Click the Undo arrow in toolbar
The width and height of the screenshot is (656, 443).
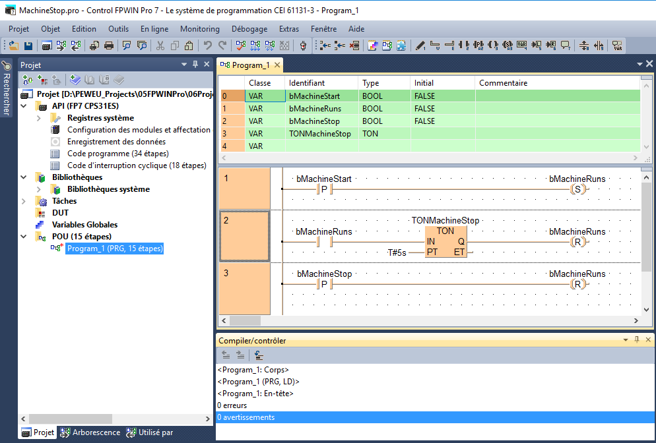pyautogui.click(x=207, y=45)
